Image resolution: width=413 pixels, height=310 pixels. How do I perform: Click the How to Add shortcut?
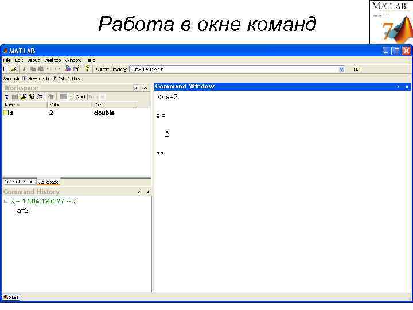[x=36, y=79]
